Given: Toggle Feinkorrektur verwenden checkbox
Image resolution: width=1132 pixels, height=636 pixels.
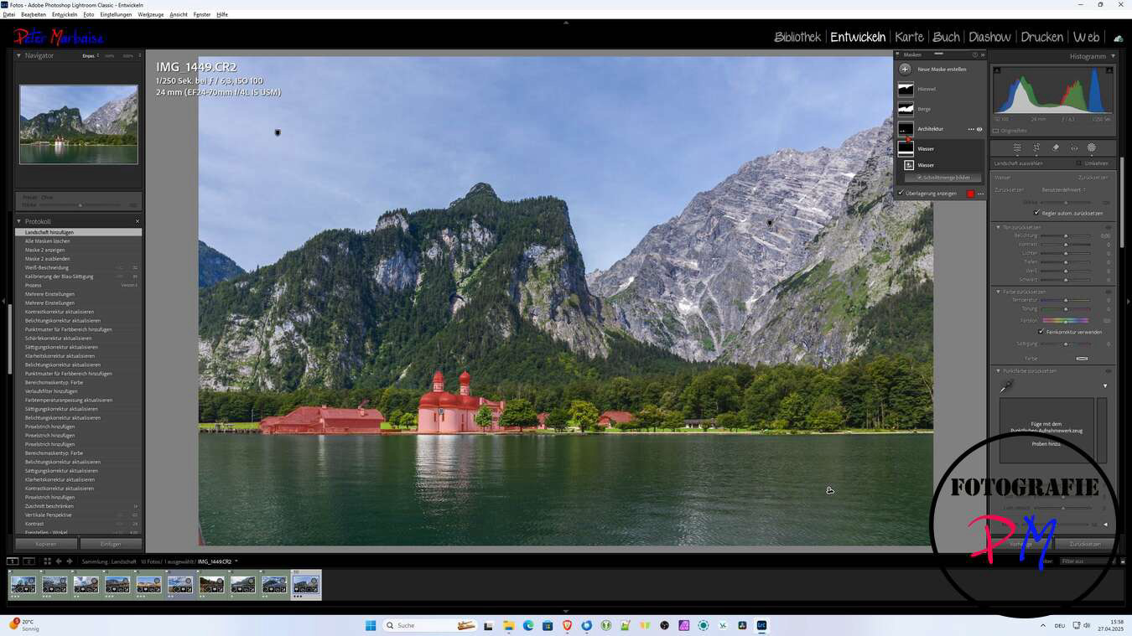Looking at the screenshot, I should click(1041, 332).
